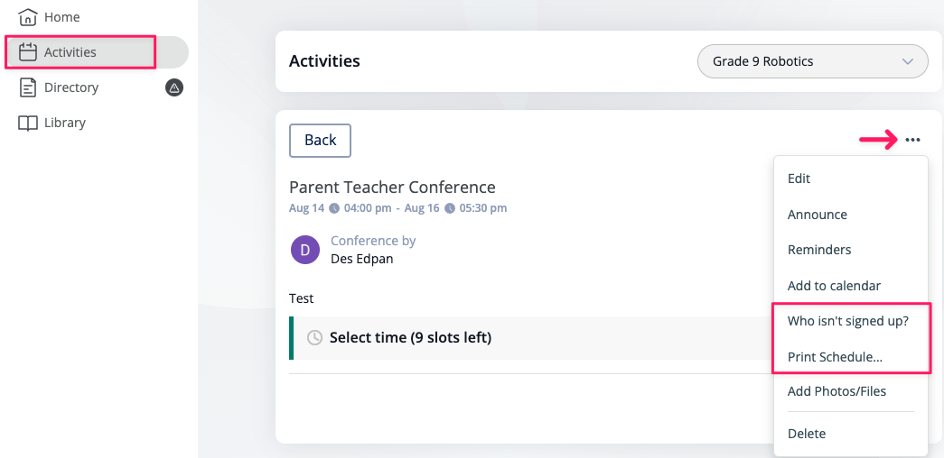
Task: Open Reminders from the menu
Action: point(819,250)
